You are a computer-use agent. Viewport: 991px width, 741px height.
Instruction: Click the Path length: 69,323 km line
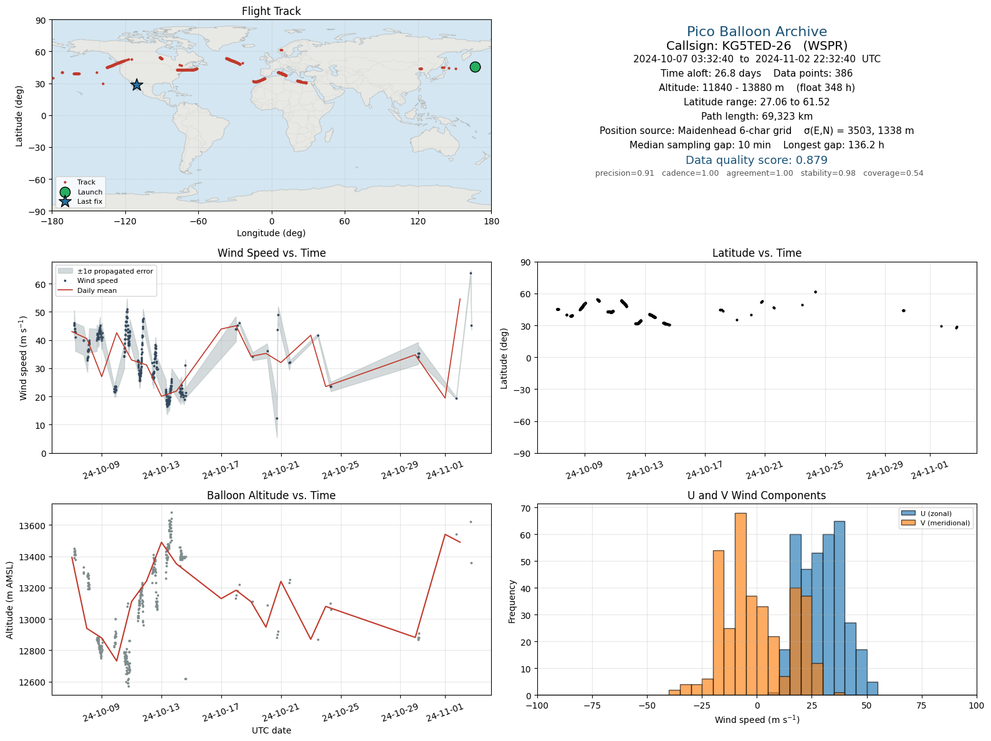757,117
